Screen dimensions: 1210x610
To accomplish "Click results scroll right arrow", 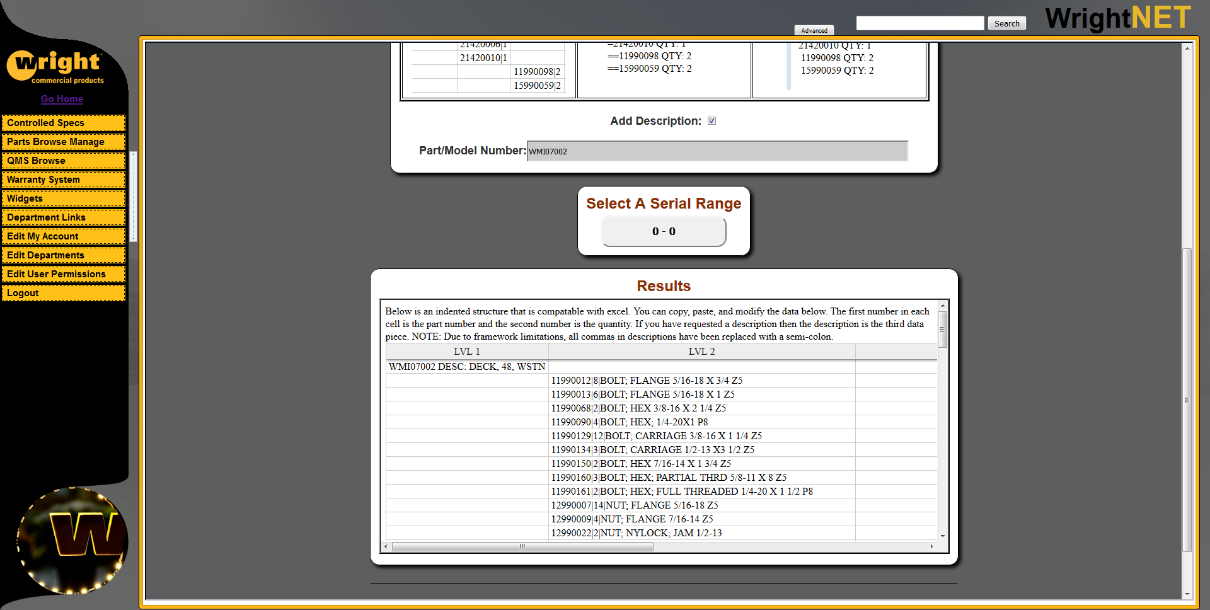I will pyautogui.click(x=931, y=546).
